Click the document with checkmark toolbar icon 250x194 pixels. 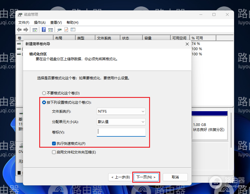[x=66, y=30]
